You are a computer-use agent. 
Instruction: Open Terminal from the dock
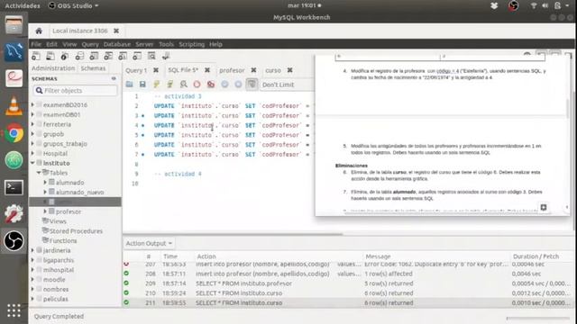[x=14, y=188]
